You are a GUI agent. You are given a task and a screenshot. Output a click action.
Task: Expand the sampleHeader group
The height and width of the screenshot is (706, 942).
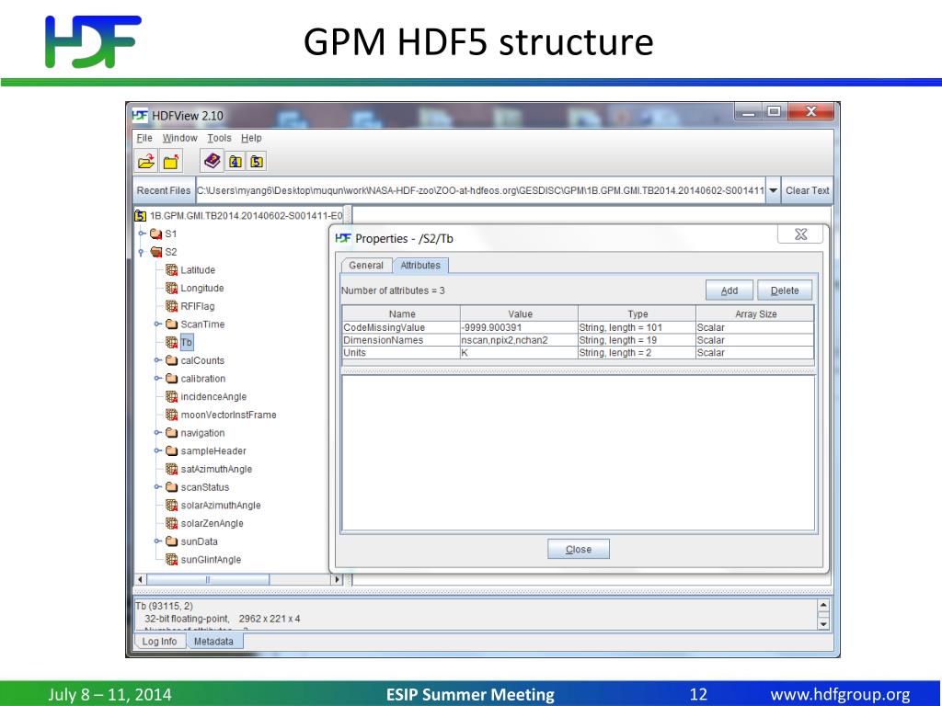coord(157,450)
